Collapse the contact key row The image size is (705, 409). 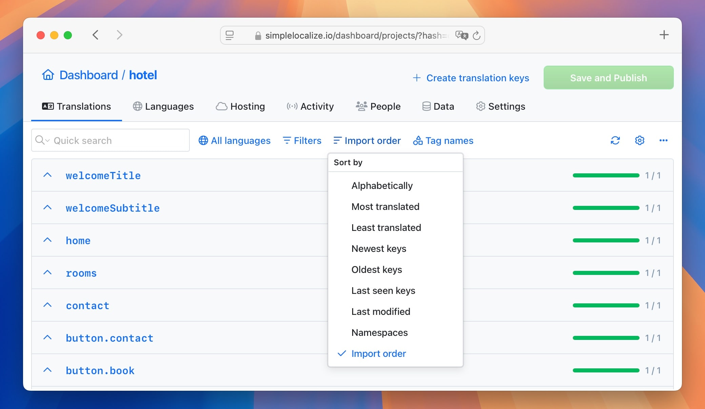pyautogui.click(x=47, y=305)
